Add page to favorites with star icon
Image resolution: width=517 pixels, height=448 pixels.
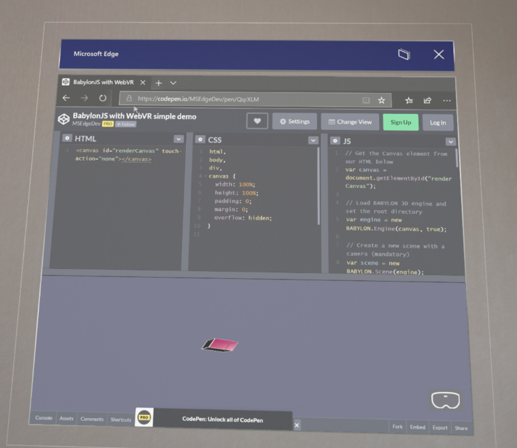(381, 100)
